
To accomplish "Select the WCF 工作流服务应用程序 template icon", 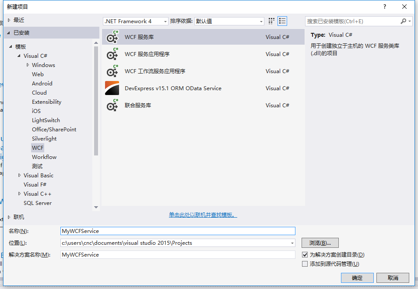I will point(112,71).
